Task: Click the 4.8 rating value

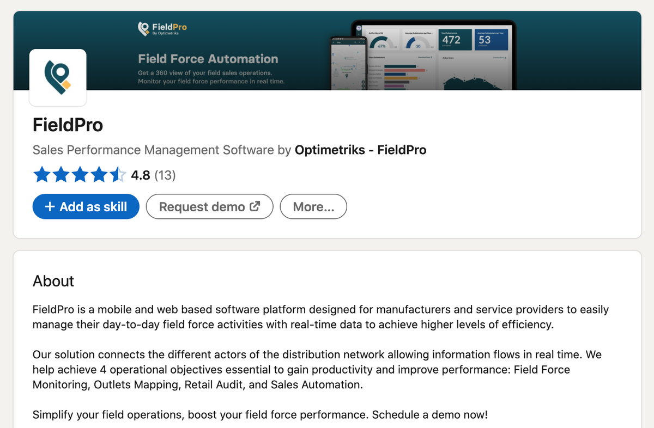Action: pyautogui.click(x=141, y=175)
